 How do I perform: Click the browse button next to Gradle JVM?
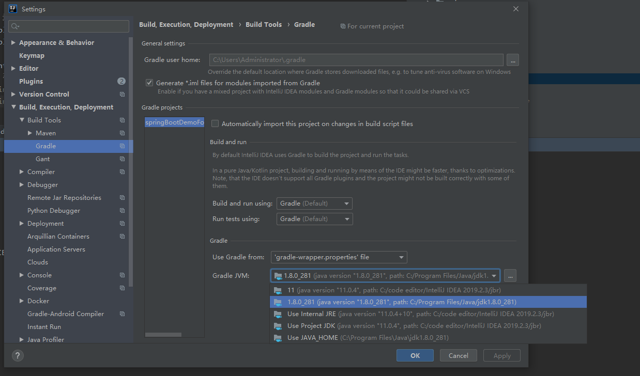[x=510, y=276]
